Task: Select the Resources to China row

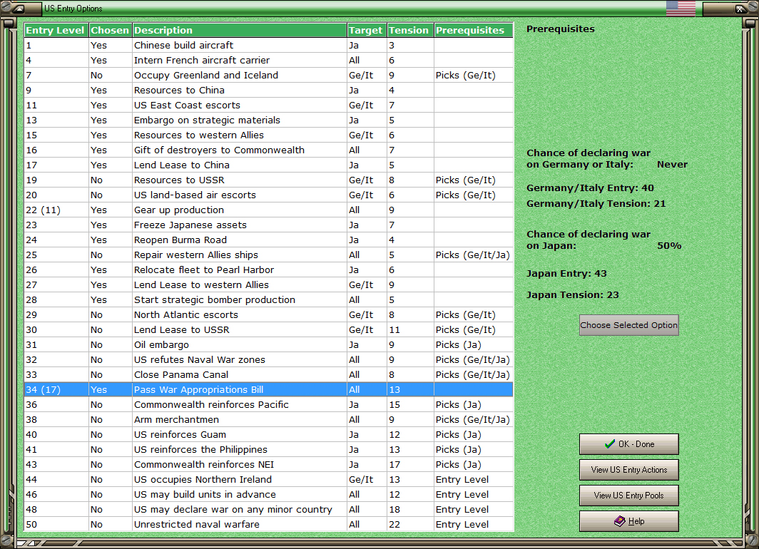Action: (x=269, y=90)
